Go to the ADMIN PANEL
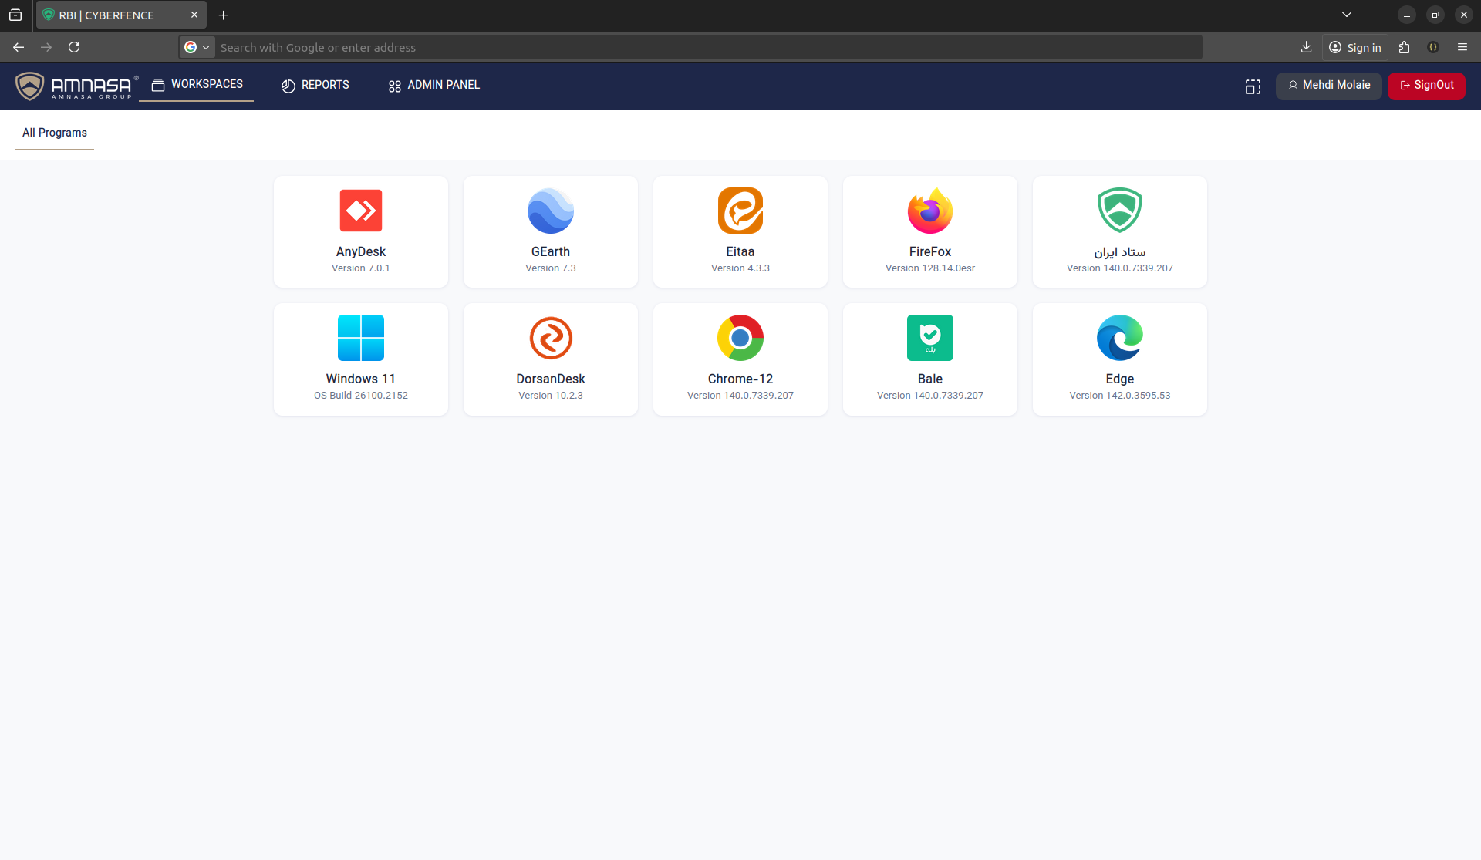 click(434, 85)
